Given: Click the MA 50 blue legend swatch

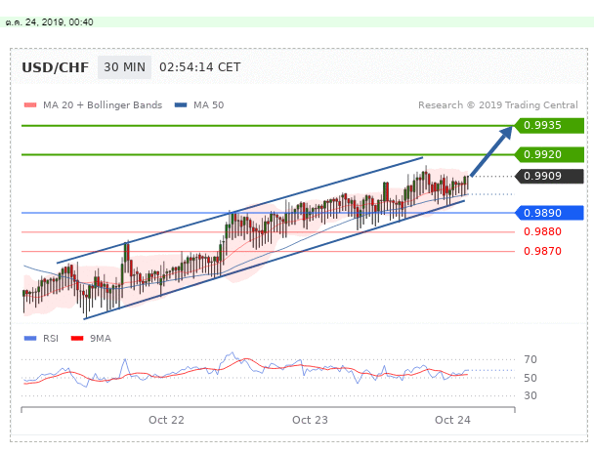Looking at the screenshot, I should click(x=181, y=104).
